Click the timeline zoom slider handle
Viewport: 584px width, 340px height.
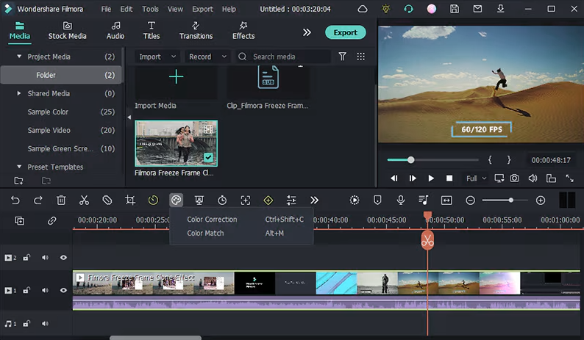click(511, 200)
